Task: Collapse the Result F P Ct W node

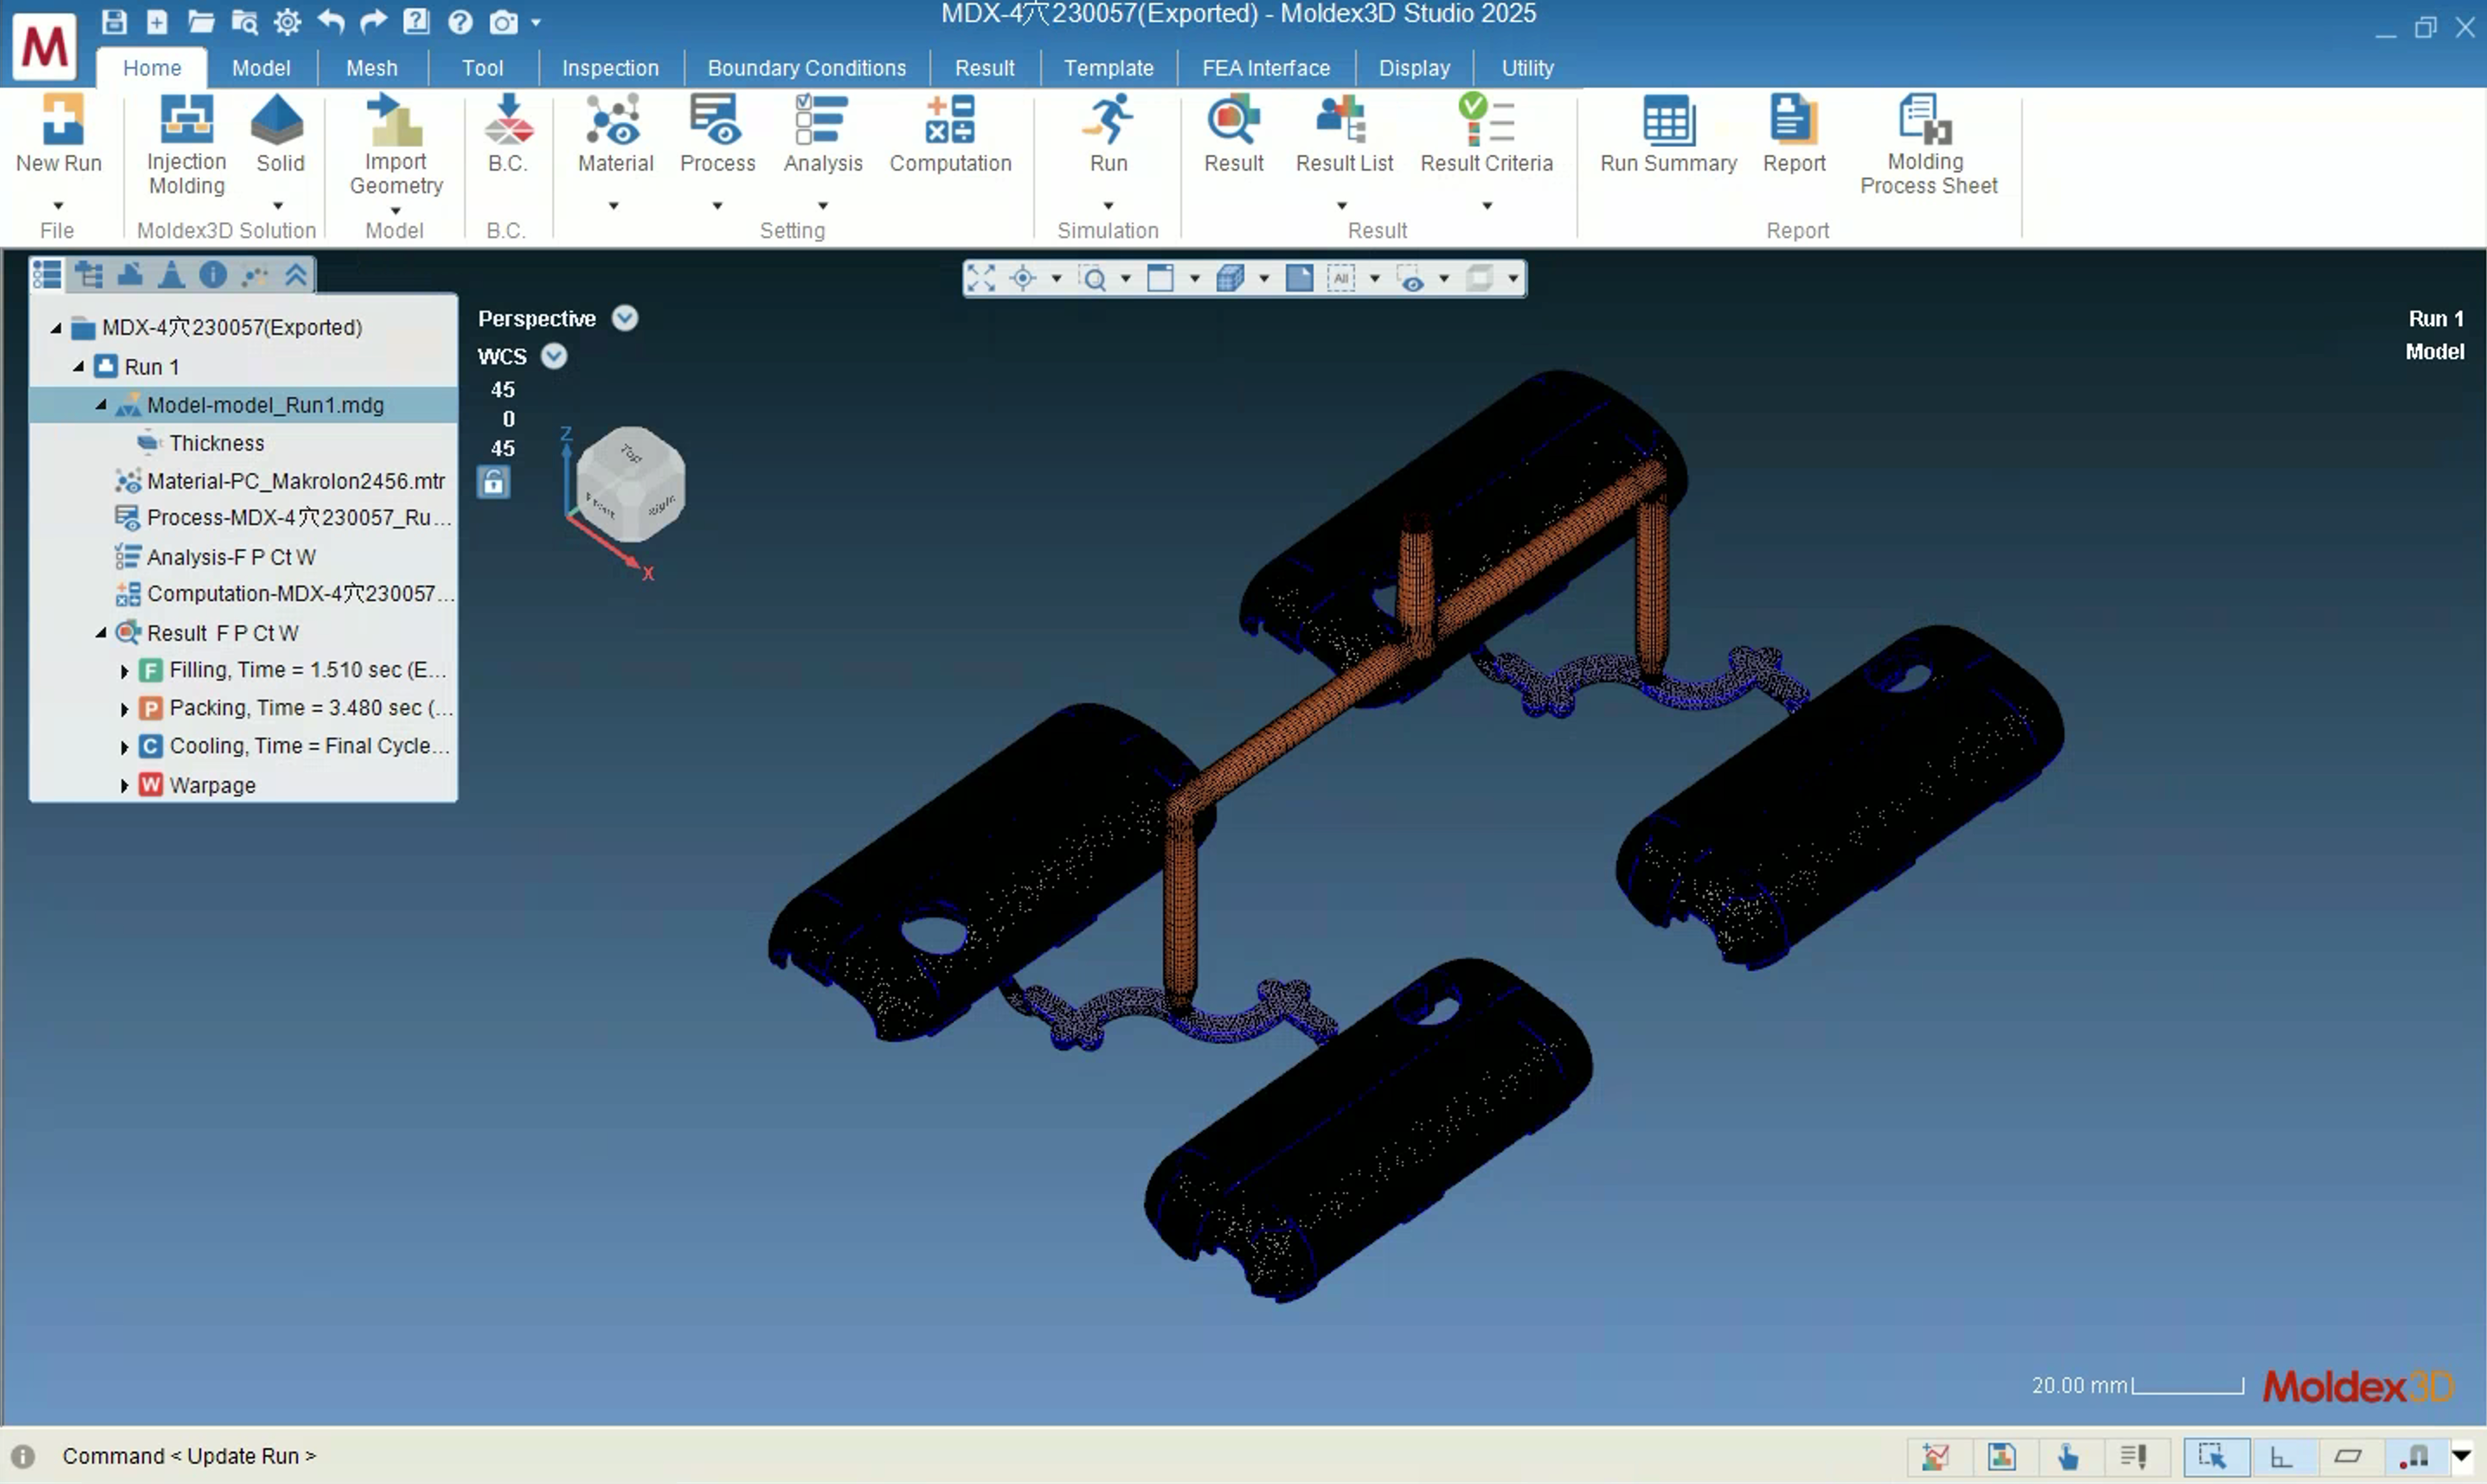Action: [101, 633]
